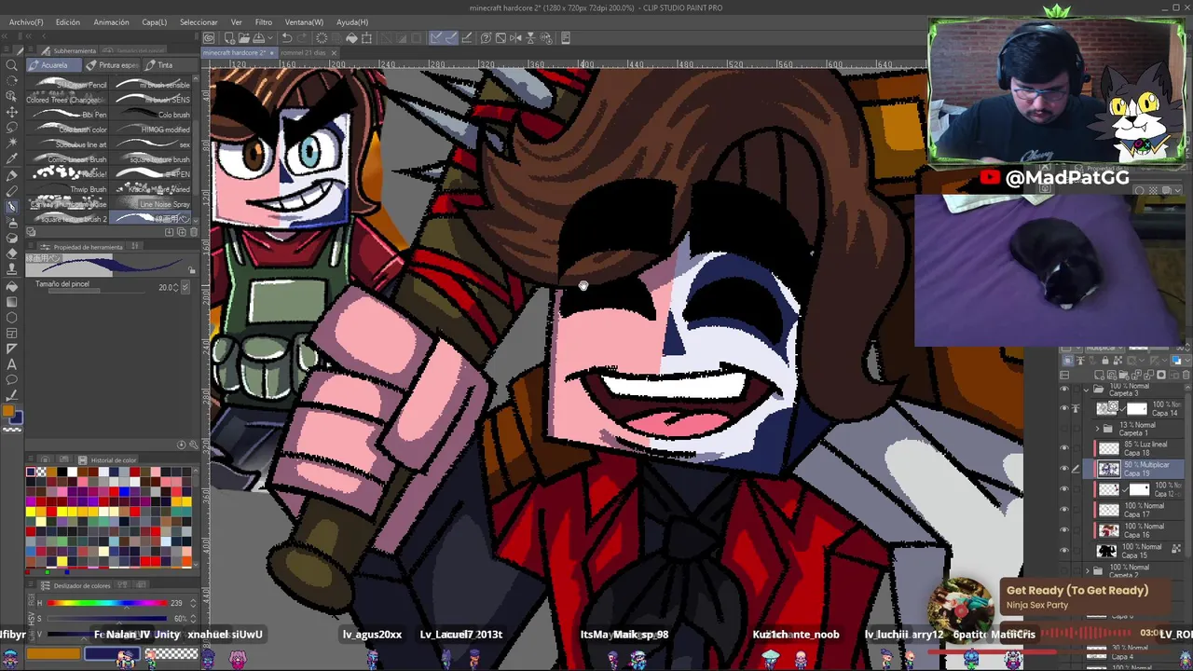The image size is (1193, 671).
Task: Open the Multiplicar blending mode dropdown
Action: [1105, 348]
